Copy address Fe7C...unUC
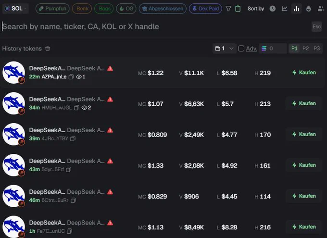327x238 pixels. pos(69,231)
